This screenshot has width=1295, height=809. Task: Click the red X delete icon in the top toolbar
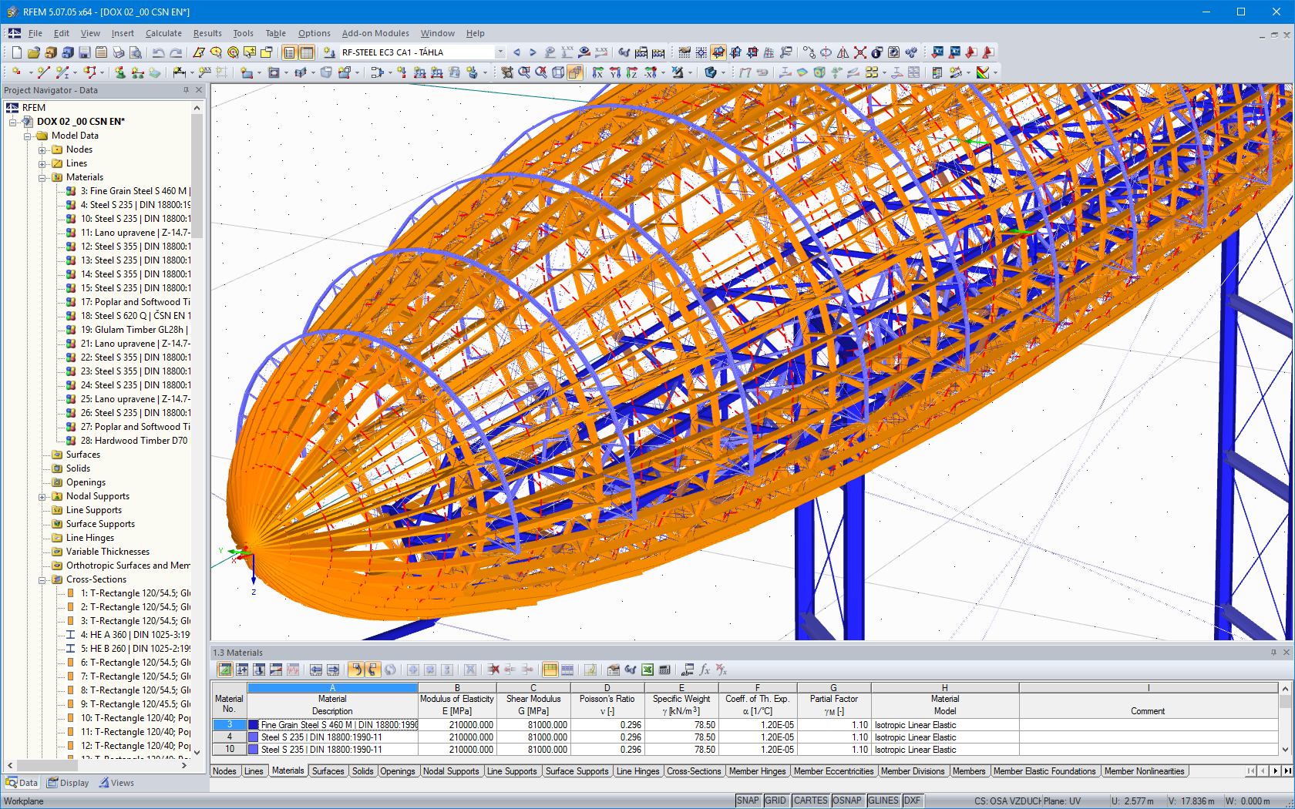[x=859, y=52]
